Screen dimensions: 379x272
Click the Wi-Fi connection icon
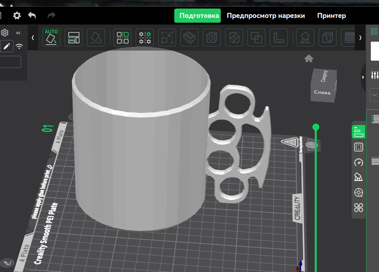[19, 46]
